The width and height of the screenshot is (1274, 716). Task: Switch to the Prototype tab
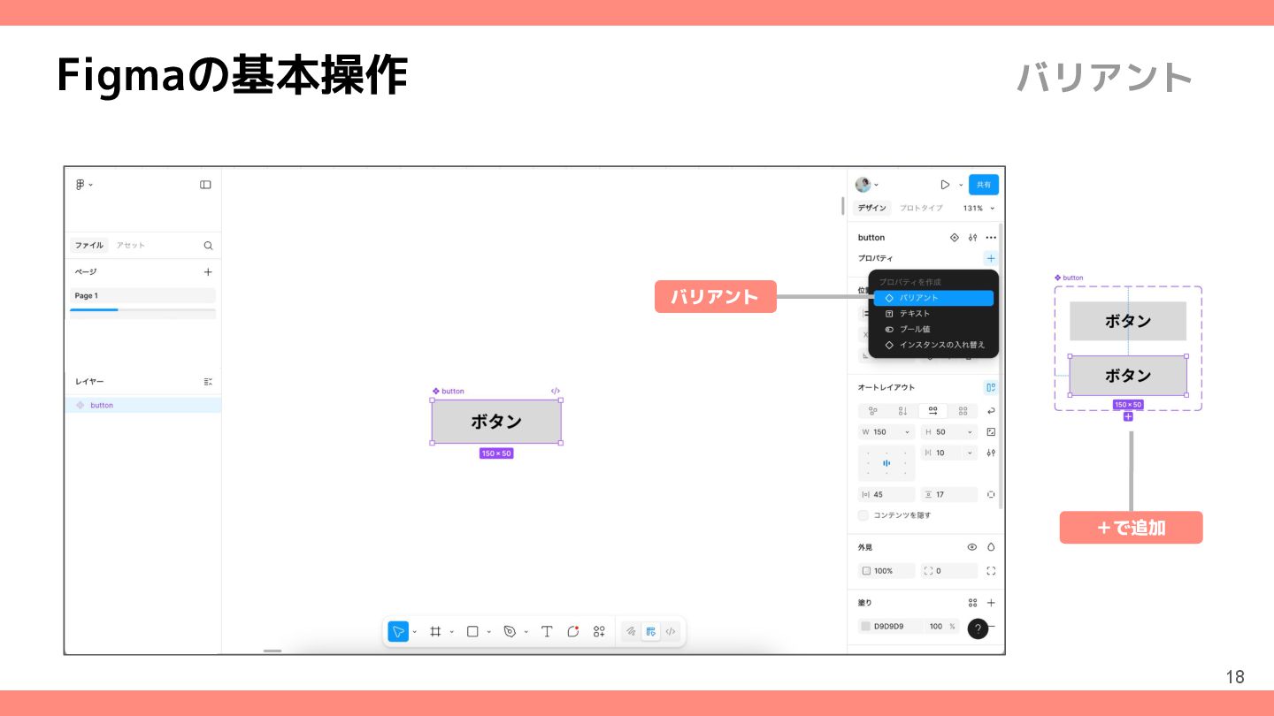click(921, 209)
